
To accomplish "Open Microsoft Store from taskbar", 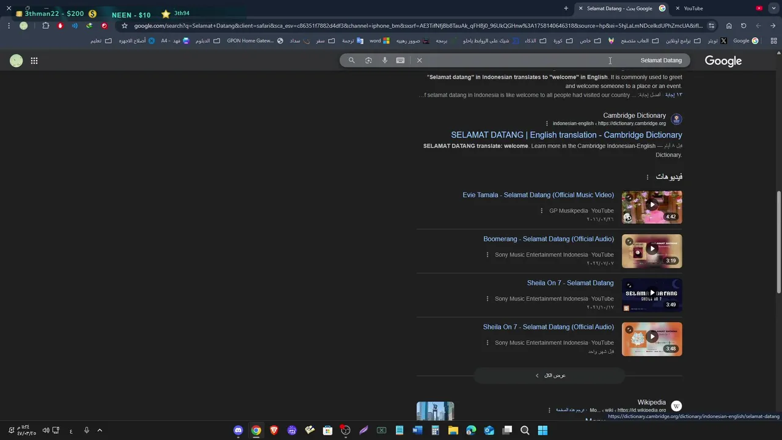I will 327,430.
